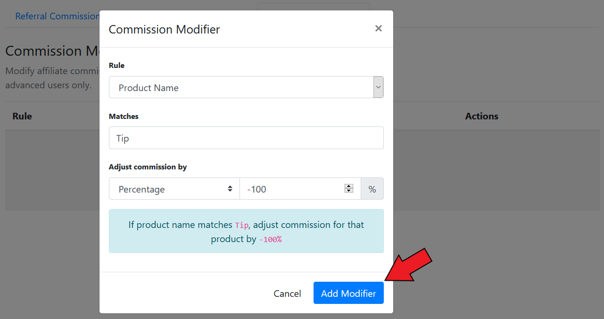Click the Actions column header
604x319 pixels.
[x=482, y=116]
